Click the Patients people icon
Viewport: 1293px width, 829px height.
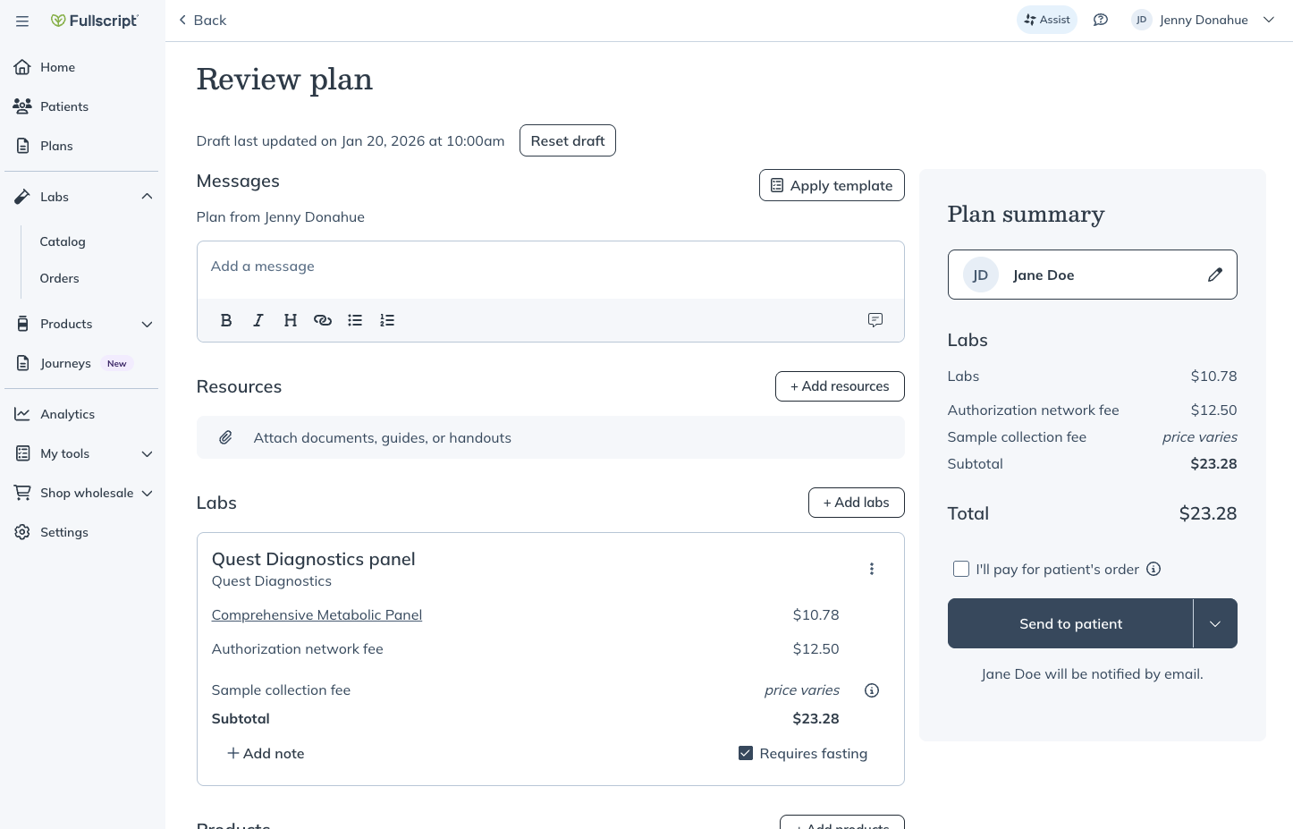pyautogui.click(x=22, y=106)
